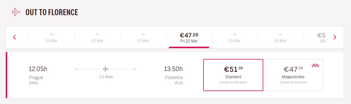Click the 1 h 45m duration label
351x104 pixels.
point(106,77)
